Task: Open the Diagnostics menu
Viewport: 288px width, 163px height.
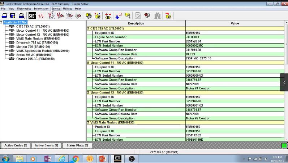Action: (24, 8)
